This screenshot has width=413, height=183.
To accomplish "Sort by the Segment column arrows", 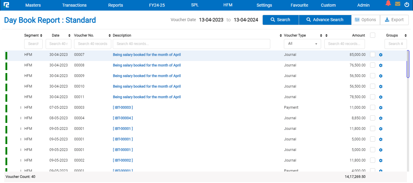I will tap(41, 36).
